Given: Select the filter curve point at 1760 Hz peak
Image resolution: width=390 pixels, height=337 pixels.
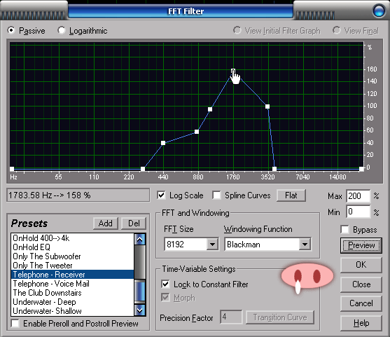Looking at the screenshot, I should (x=233, y=71).
